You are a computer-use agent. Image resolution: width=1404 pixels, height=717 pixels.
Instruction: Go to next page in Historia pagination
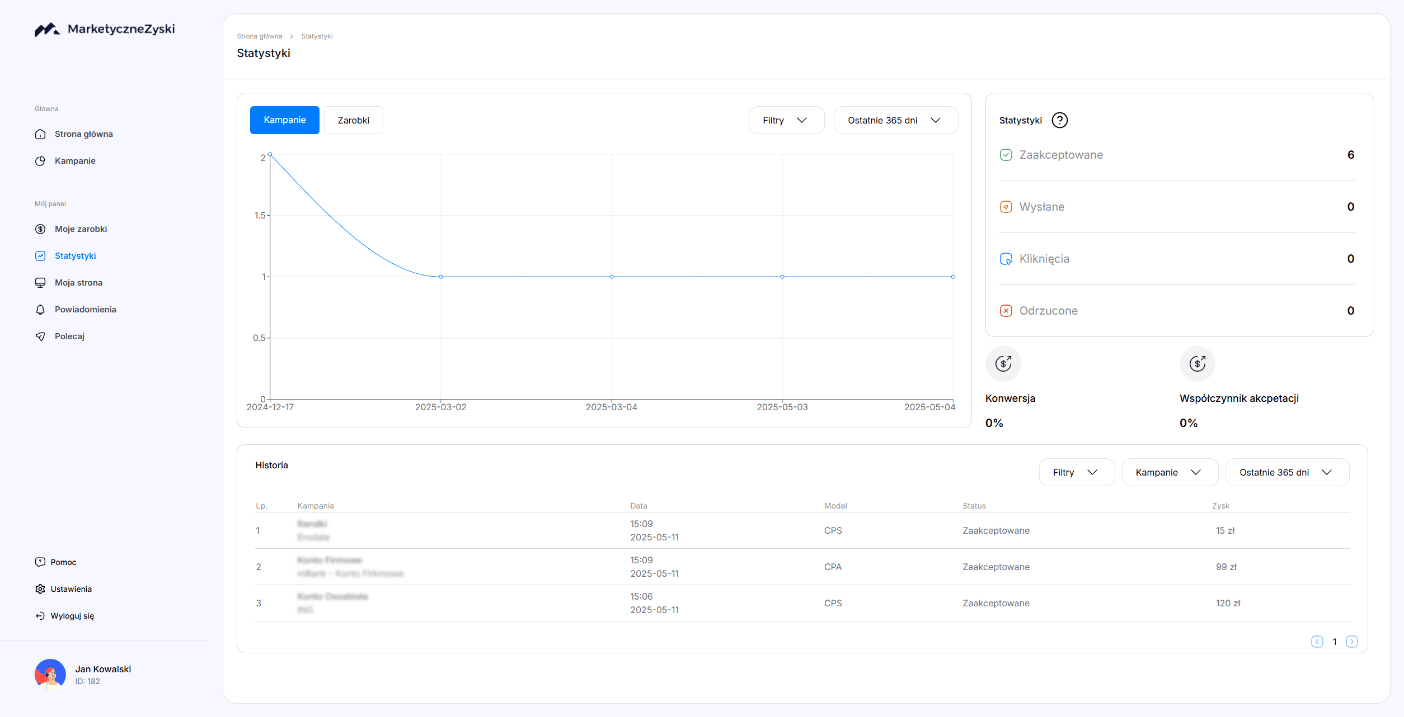pyautogui.click(x=1351, y=642)
